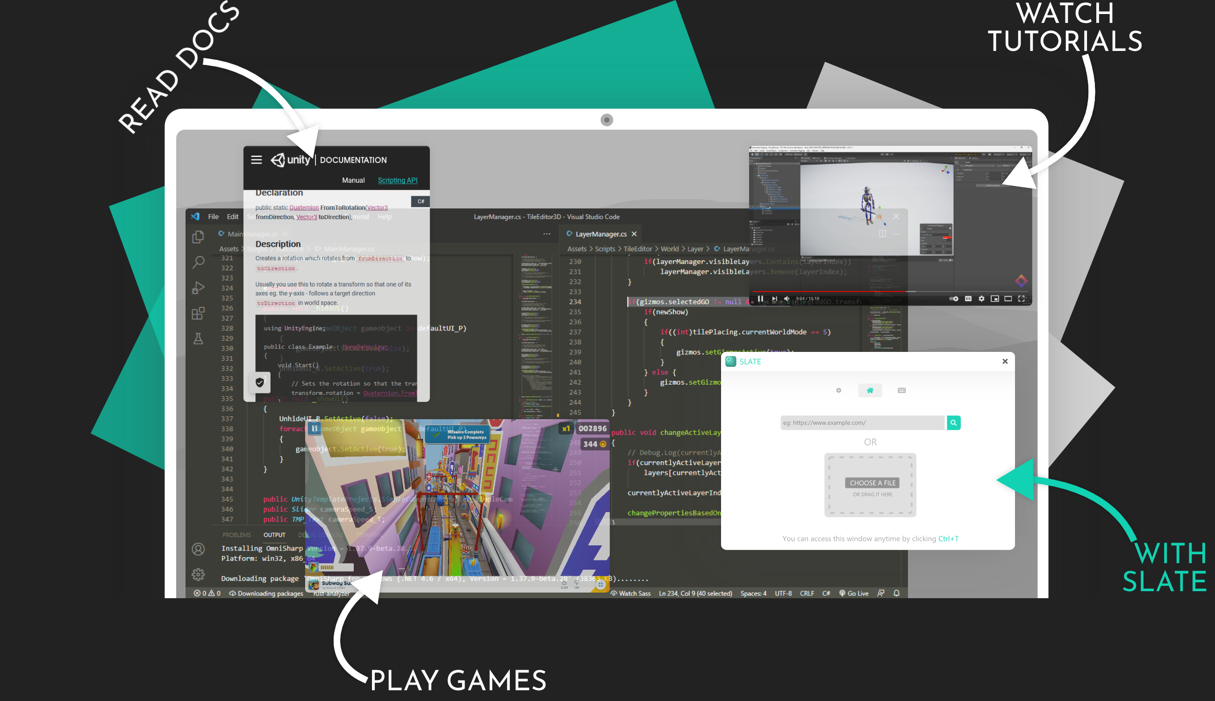Click the VS Code Explorer sidebar icon
The width and height of the screenshot is (1215, 701).
pos(198,237)
